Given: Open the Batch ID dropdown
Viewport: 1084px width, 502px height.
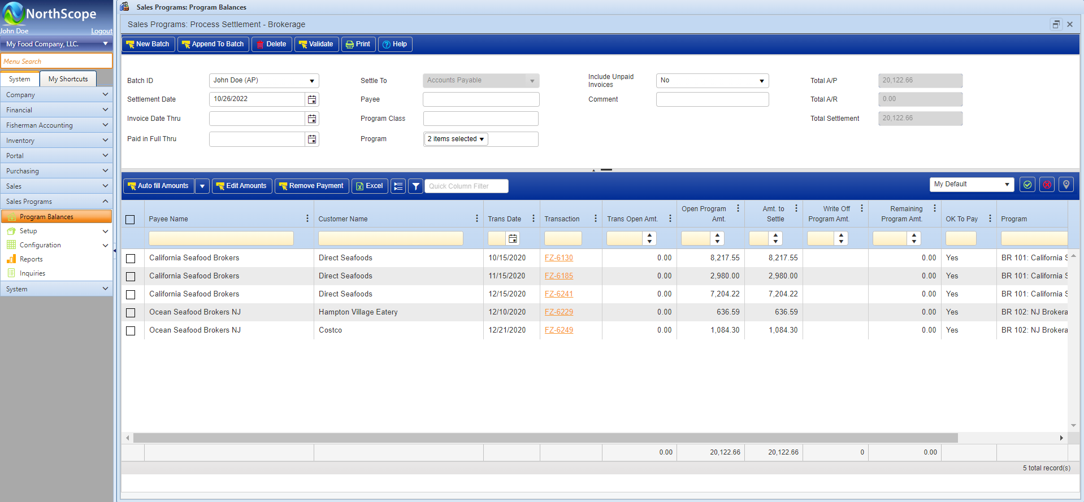Looking at the screenshot, I should pos(311,81).
